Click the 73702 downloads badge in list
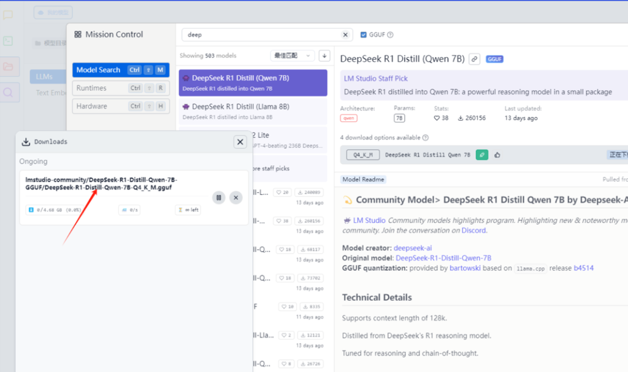The height and width of the screenshot is (372, 628). click(x=310, y=278)
